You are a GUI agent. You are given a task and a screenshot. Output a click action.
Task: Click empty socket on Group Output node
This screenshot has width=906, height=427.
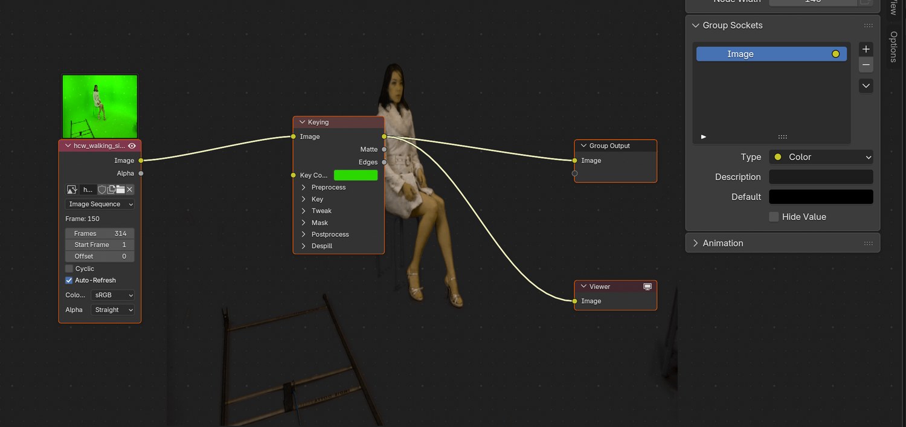coord(574,173)
